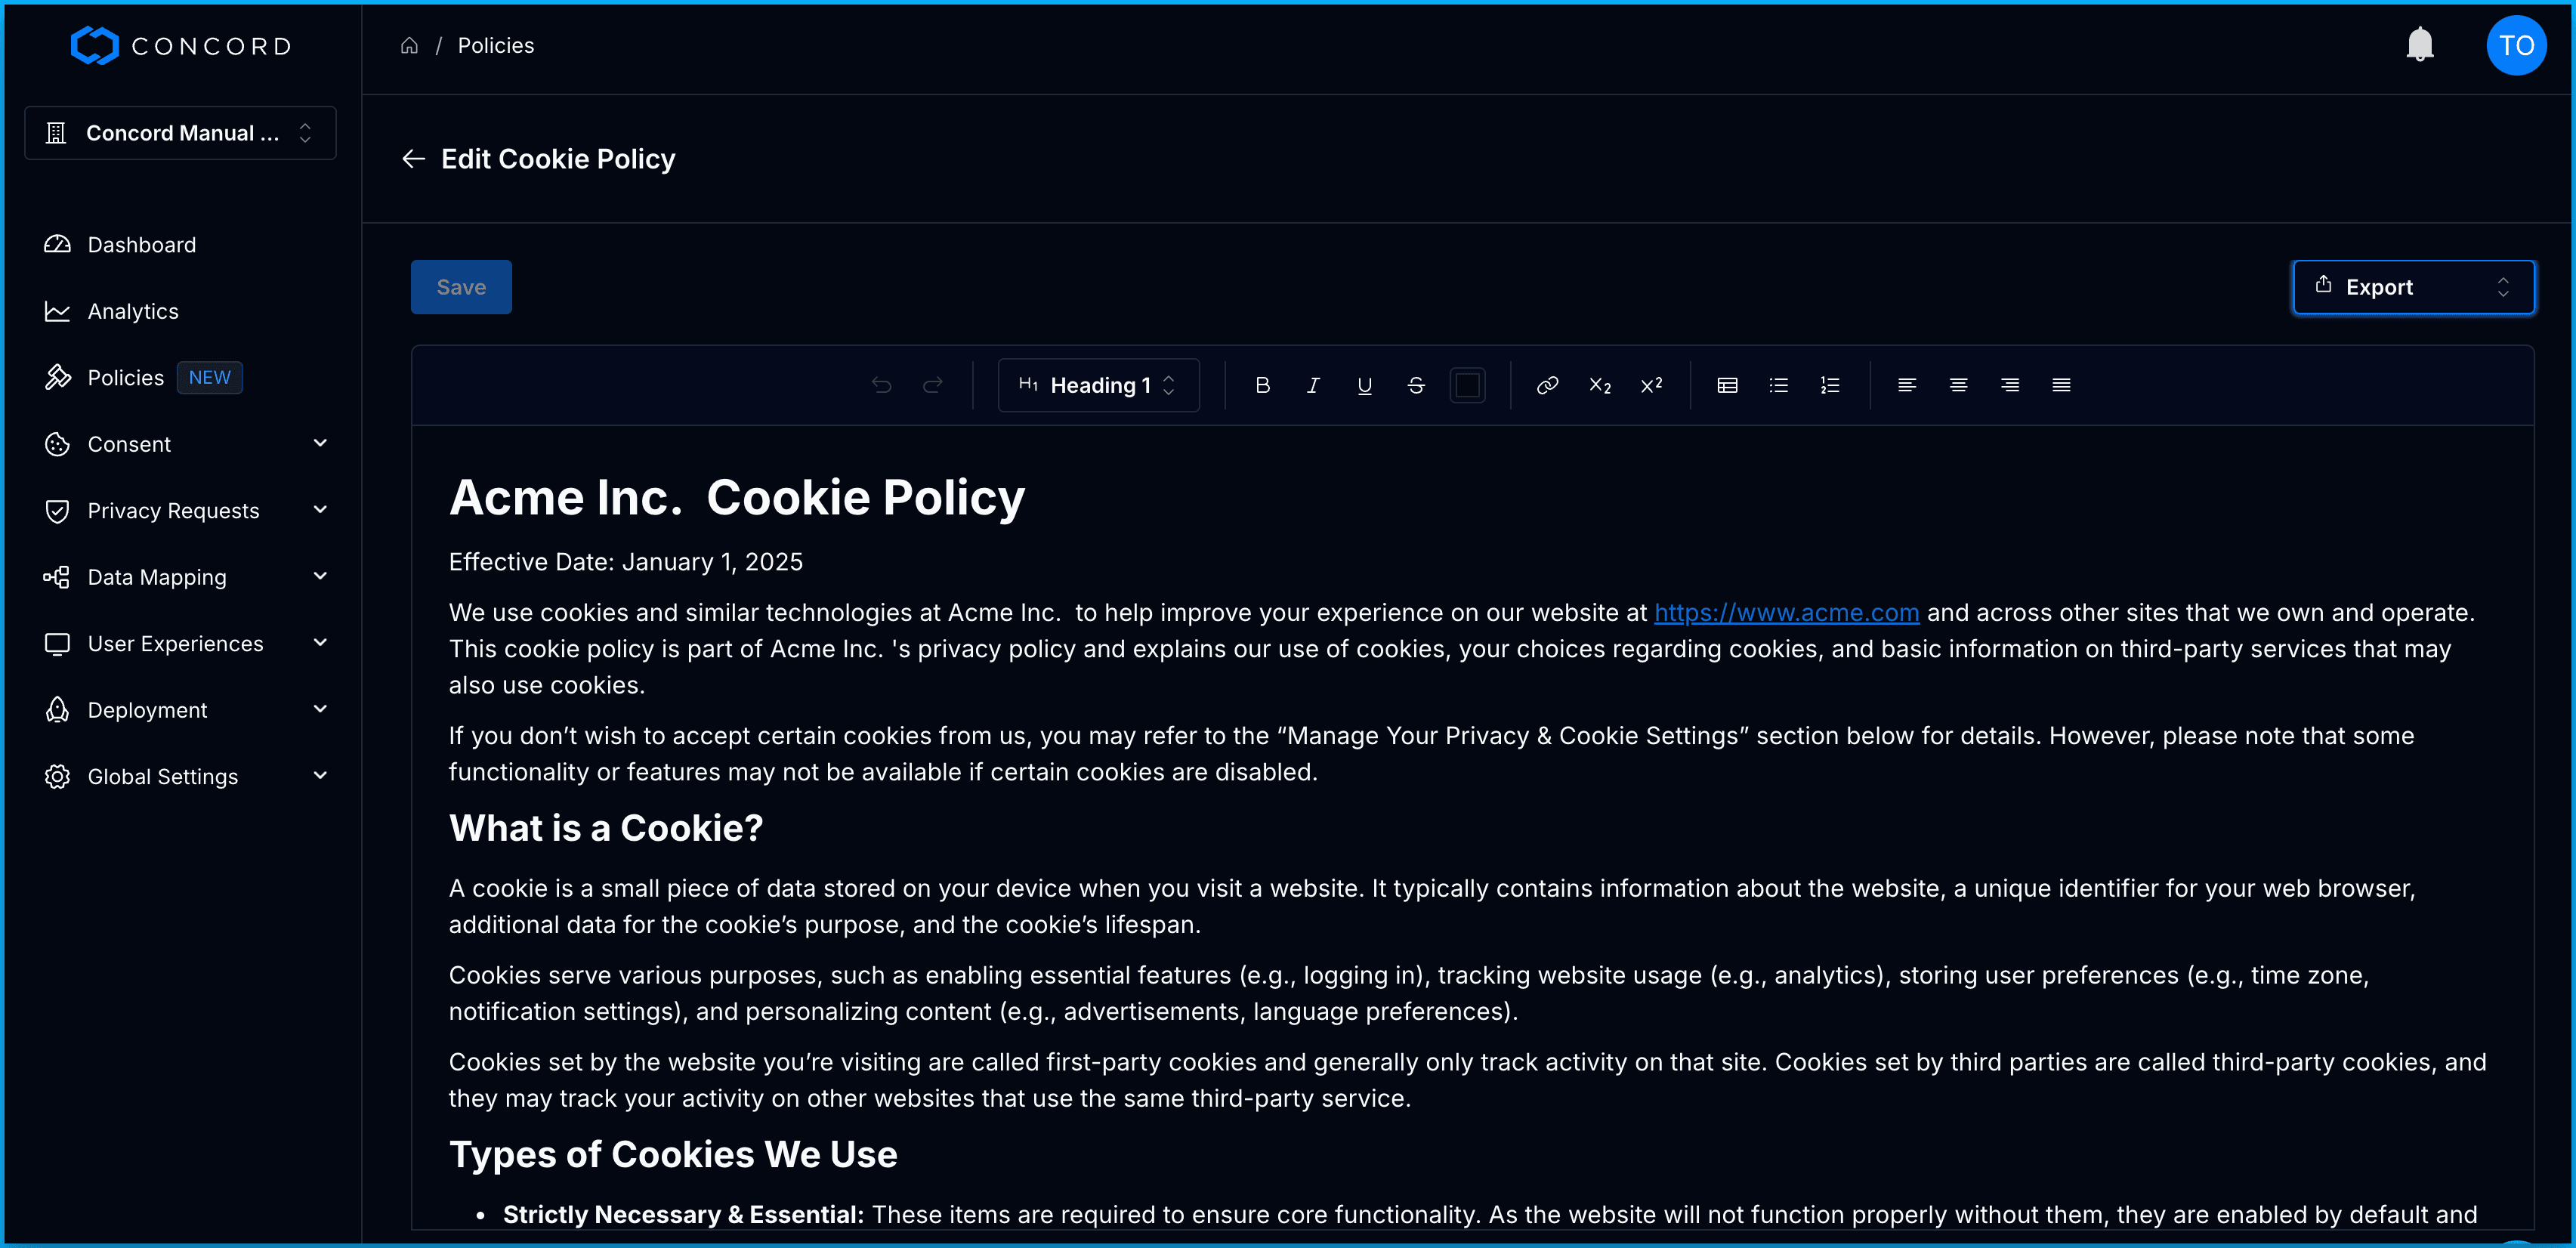Insert a hyperlink with link icon

coord(1547,385)
